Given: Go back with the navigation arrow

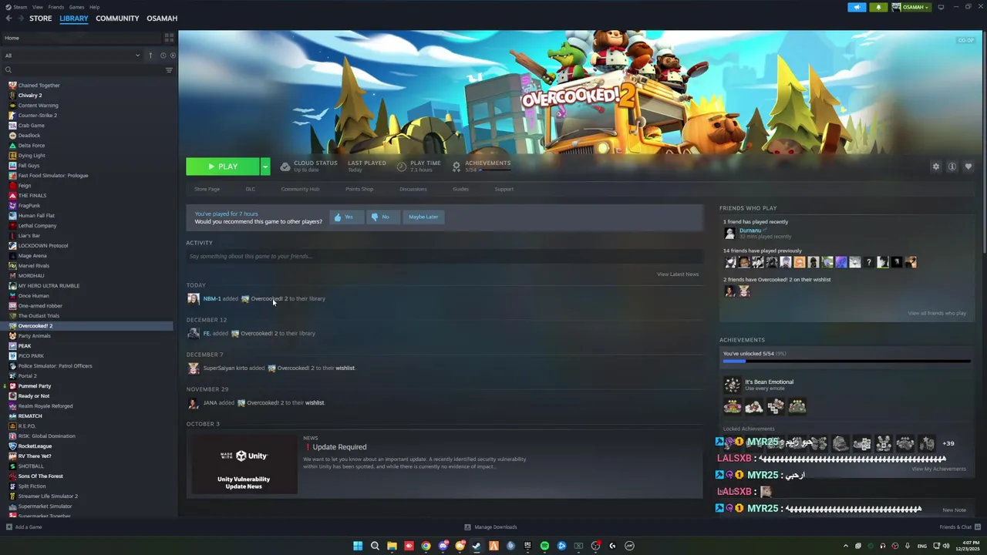Looking at the screenshot, I should (x=9, y=18).
